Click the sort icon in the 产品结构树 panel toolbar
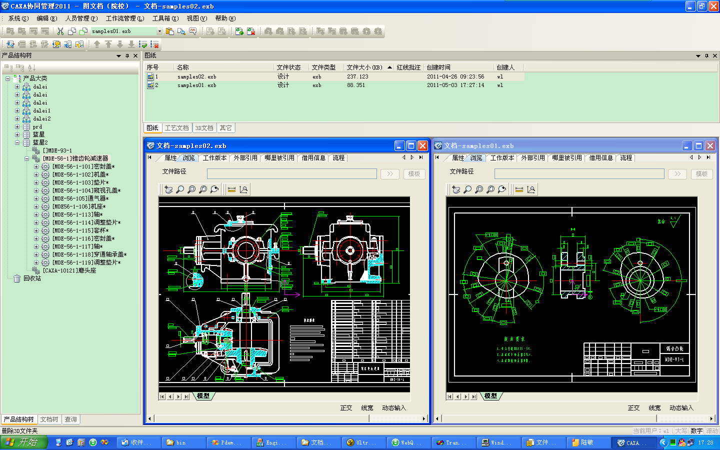720x450 pixels. (31, 67)
